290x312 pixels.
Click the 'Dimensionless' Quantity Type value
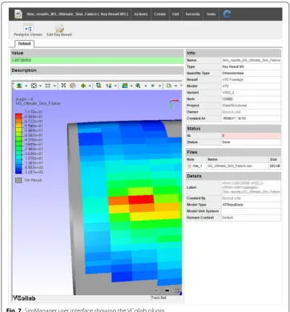pyautogui.click(x=233, y=73)
